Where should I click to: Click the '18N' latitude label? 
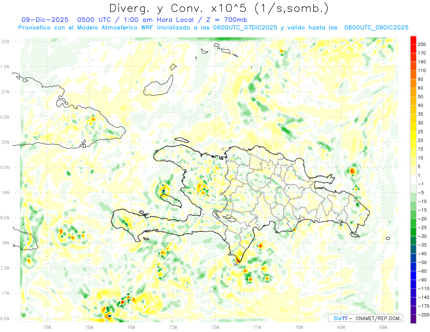(5, 243)
